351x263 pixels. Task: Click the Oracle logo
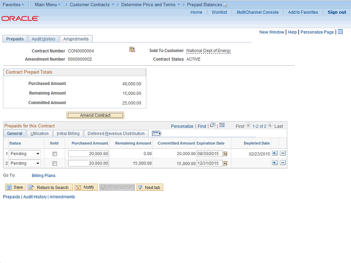[x=20, y=18]
